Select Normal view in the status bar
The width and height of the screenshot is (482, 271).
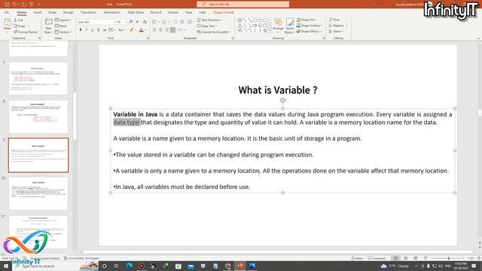coord(395,258)
